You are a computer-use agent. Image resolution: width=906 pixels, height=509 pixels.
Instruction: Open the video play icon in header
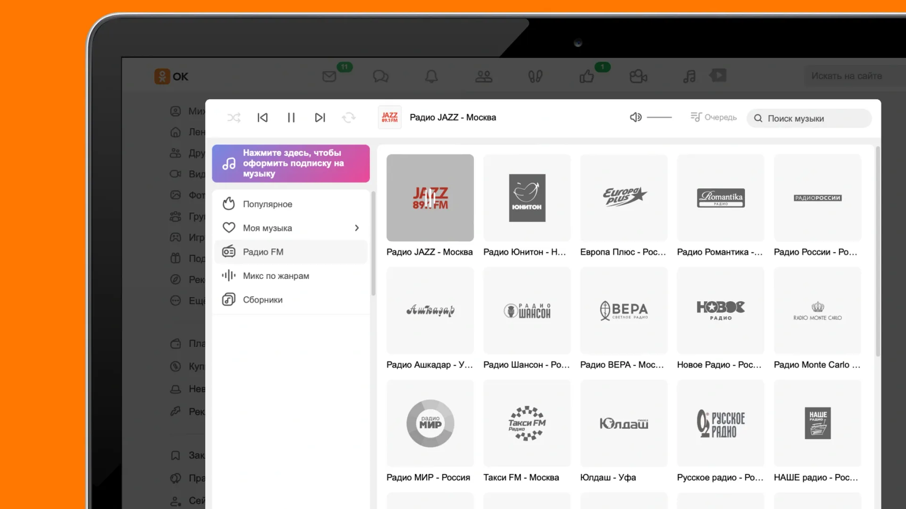pyautogui.click(x=718, y=75)
